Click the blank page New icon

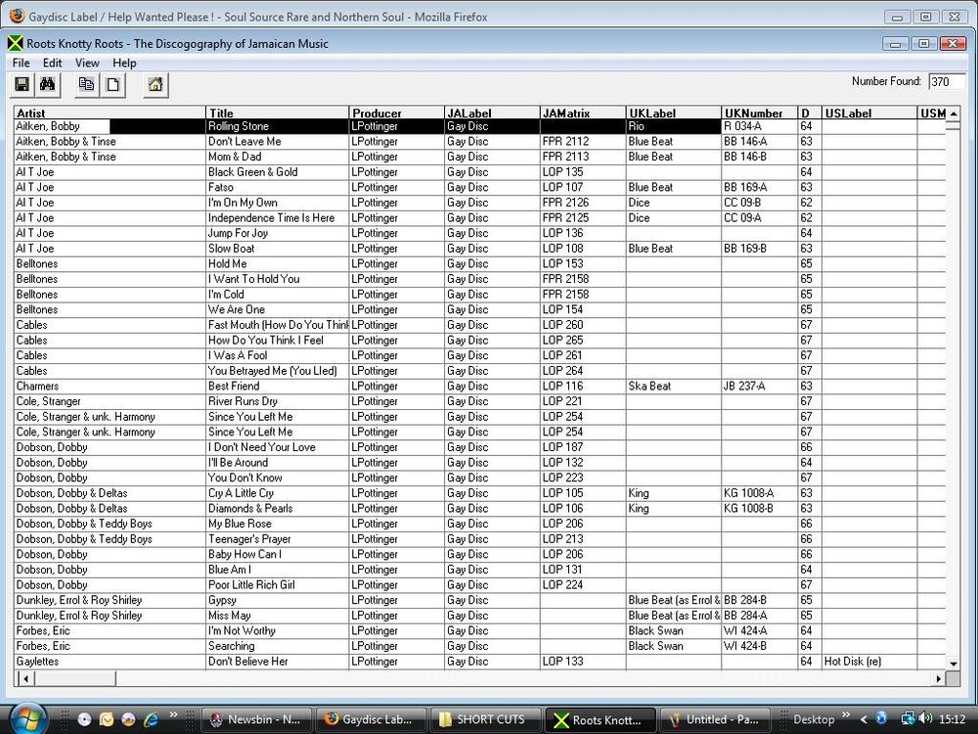tap(112, 85)
